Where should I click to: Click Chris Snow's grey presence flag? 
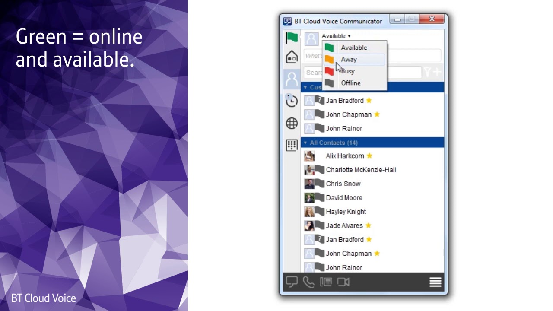pyautogui.click(x=319, y=184)
